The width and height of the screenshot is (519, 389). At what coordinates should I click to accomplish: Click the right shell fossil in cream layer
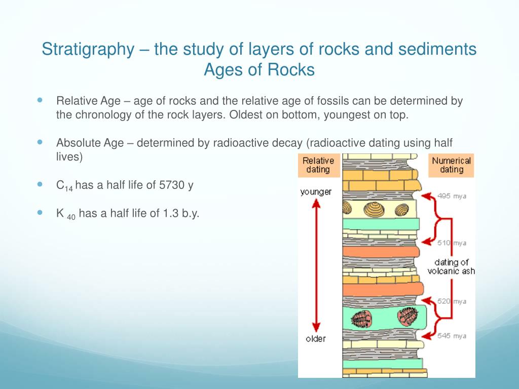tap(402, 210)
